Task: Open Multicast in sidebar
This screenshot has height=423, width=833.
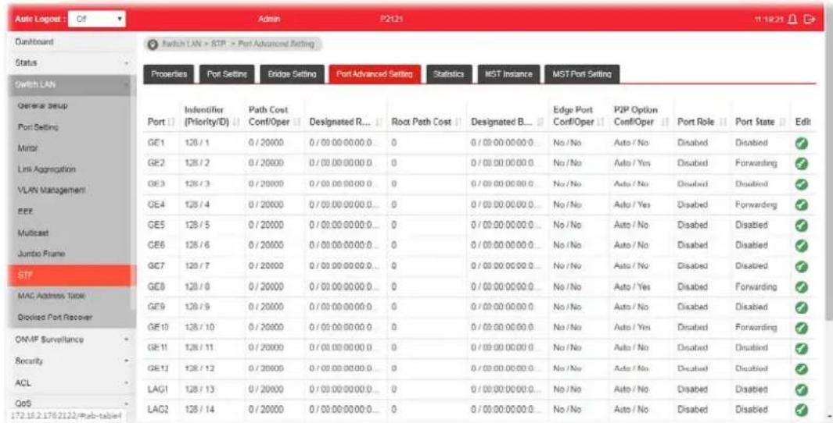Action: coord(70,233)
